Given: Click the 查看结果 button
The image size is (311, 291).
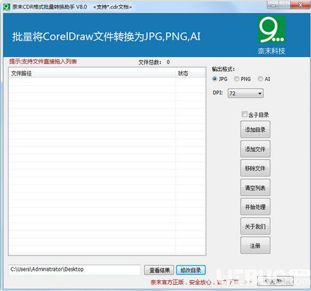Looking at the screenshot, I should (x=159, y=270).
